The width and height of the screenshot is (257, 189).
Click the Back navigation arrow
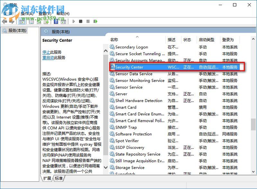coord(4,21)
